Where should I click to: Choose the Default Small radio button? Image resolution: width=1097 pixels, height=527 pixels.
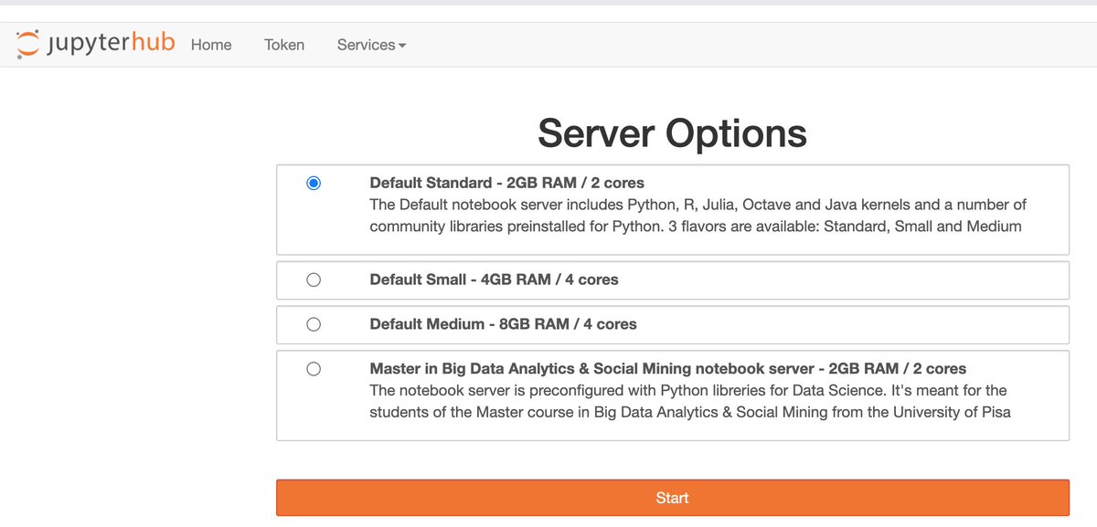314,280
